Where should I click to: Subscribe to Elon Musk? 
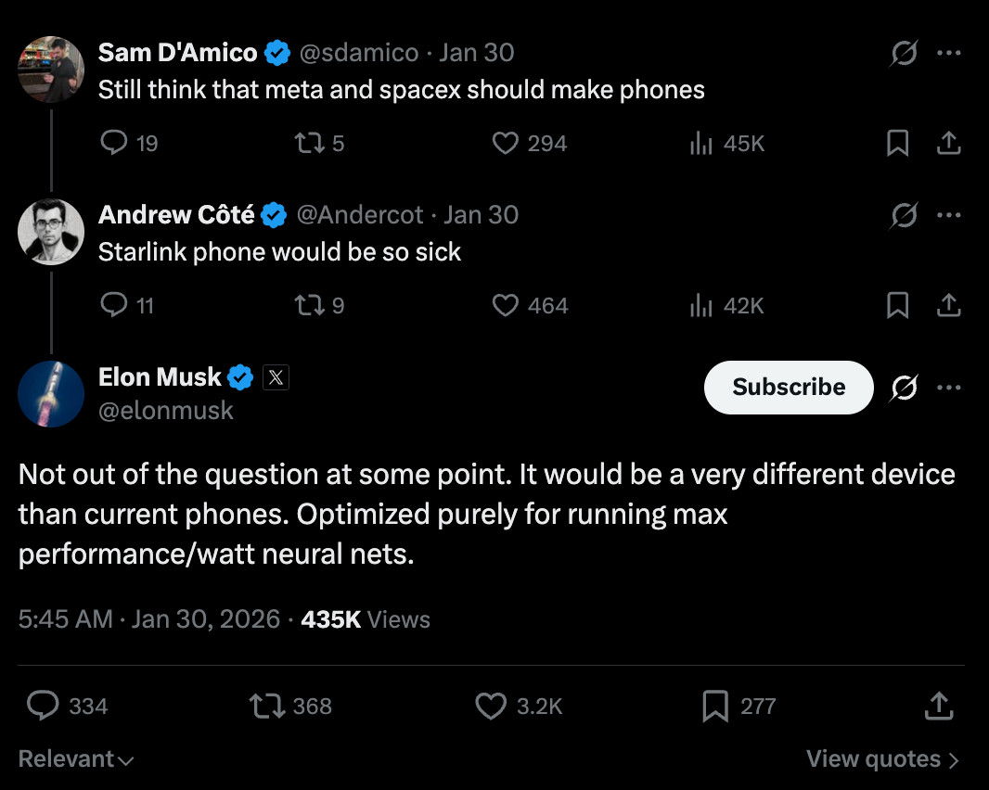tap(788, 388)
